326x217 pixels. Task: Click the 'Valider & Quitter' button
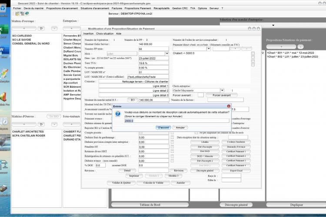click(x=121, y=183)
